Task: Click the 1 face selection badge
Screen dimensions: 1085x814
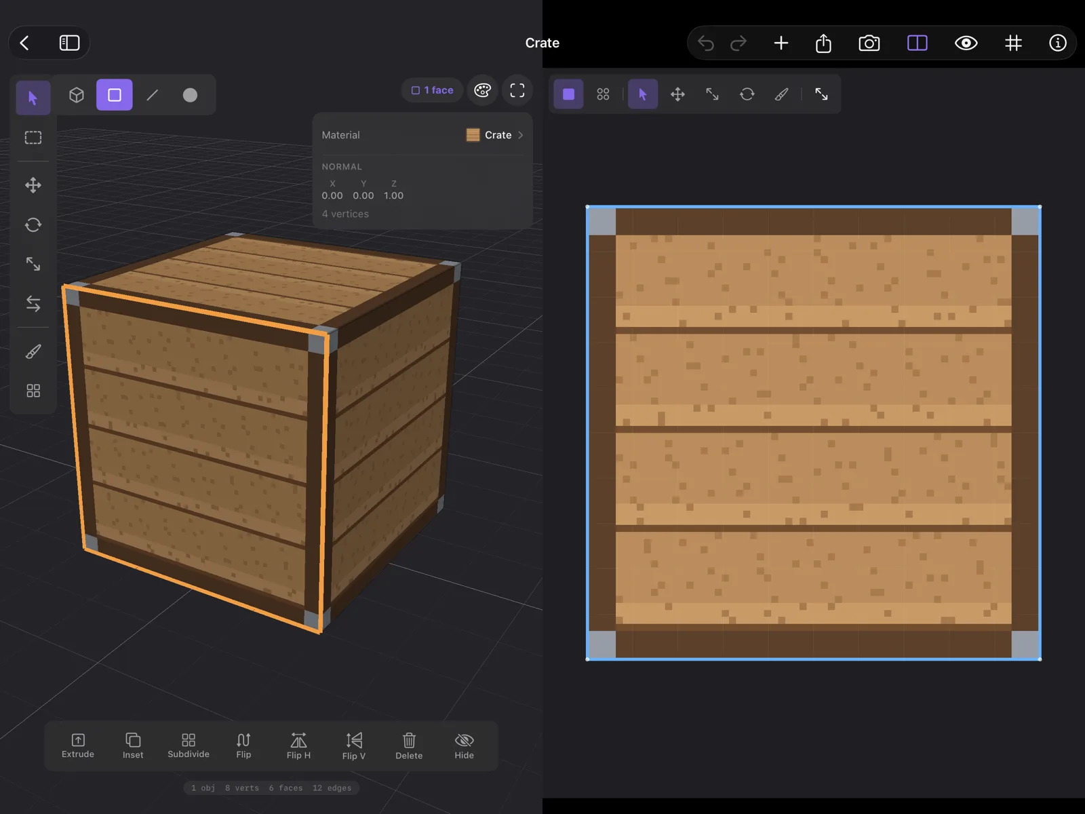Action: [x=433, y=90]
